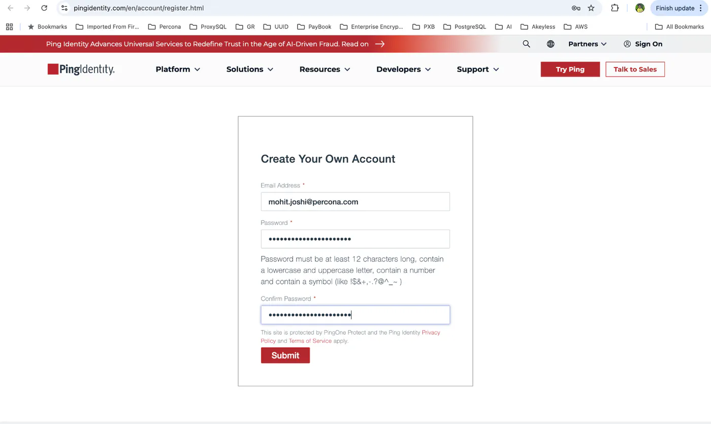Expand the Platform menu
This screenshot has height=424, width=711.
[178, 70]
